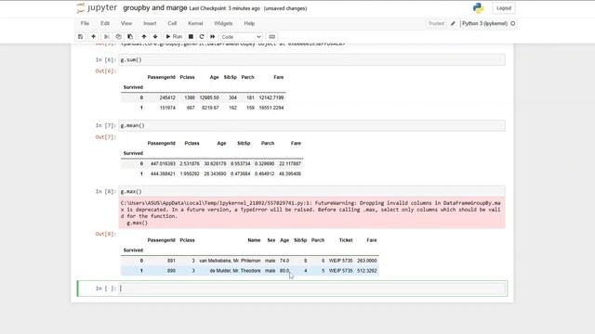The width and height of the screenshot is (595, 334).
Task: Click the Last Checkpoint status text
Action: click(225, 8)
